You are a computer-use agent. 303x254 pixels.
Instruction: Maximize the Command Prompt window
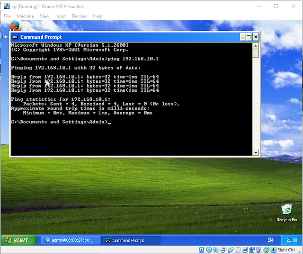pos(249,37)
